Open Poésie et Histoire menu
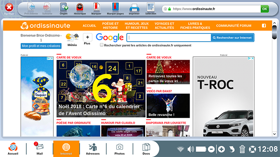 tap(110, 26)
